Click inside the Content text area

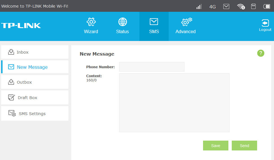point(174,103)
